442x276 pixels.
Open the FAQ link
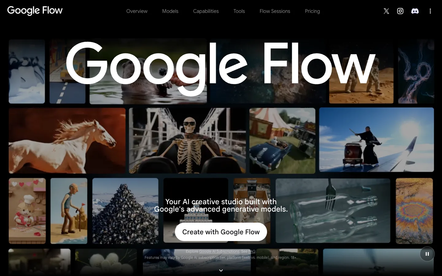pyautogui.click(x=252, y=251)
